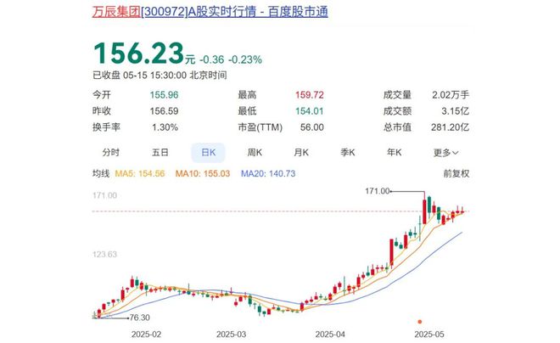Click the 最高 value 159.72

click(x=310, y=95)
